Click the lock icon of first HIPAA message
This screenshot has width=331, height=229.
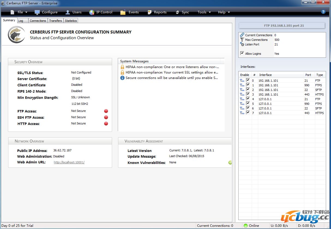click(x=122, y=67)
